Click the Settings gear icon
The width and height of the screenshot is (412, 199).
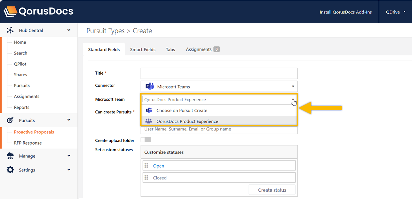point(10,170)
